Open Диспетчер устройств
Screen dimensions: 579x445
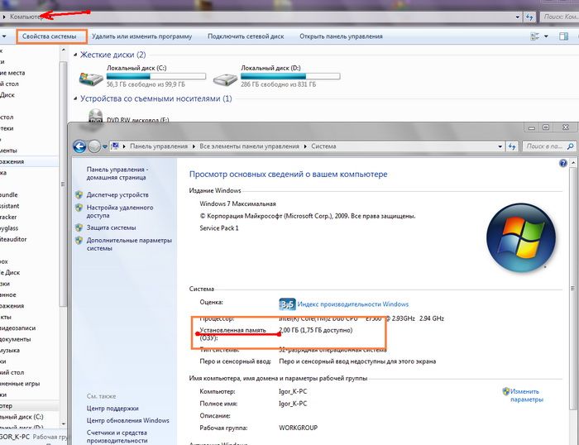coord(117,195)
